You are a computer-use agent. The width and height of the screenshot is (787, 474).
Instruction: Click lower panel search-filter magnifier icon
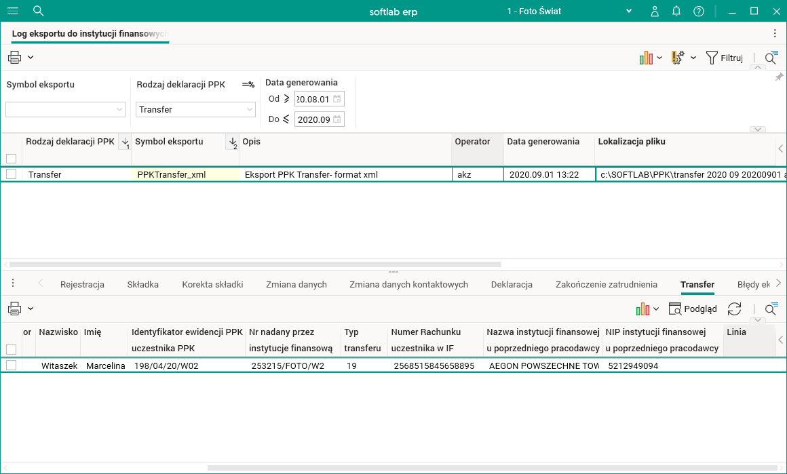pyautogui.click(x=771, y=309)
